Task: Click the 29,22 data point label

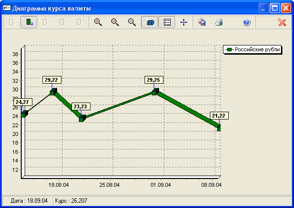Action: (52, 80)
